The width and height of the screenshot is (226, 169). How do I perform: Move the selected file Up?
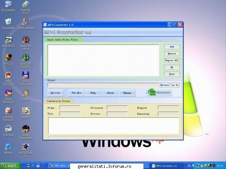pos(172,67)
